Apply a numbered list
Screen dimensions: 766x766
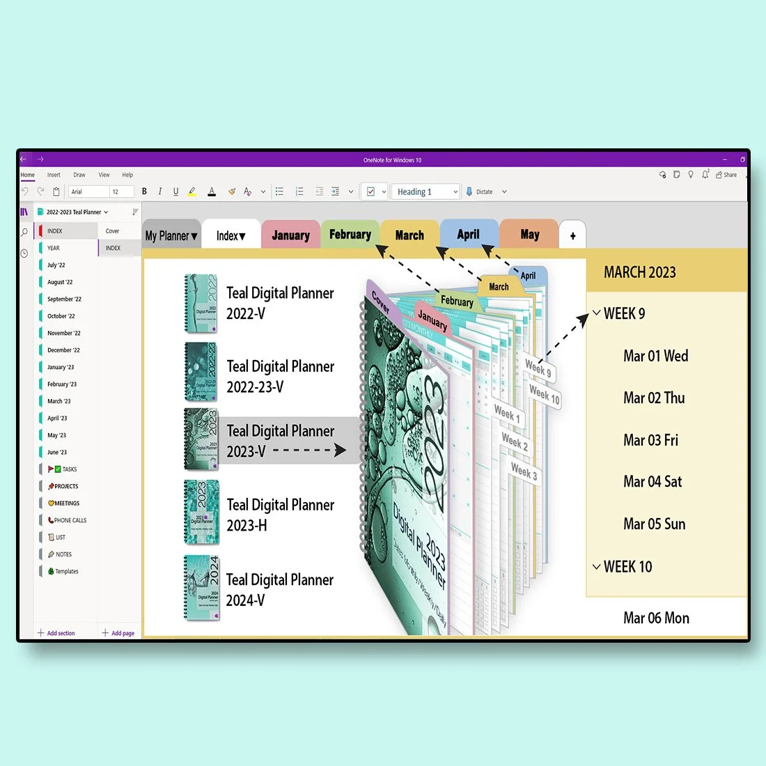click(299, 191)
